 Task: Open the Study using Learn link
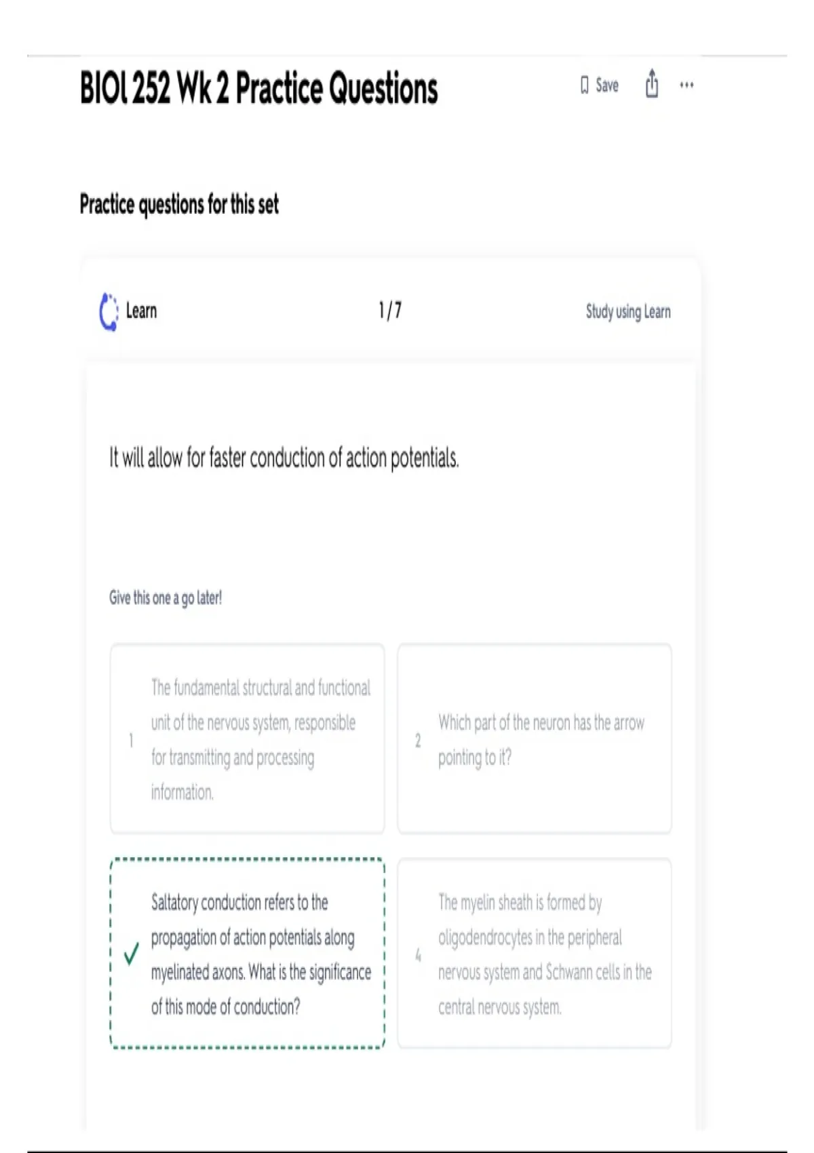pyautogui.click(x=628, y=311)
